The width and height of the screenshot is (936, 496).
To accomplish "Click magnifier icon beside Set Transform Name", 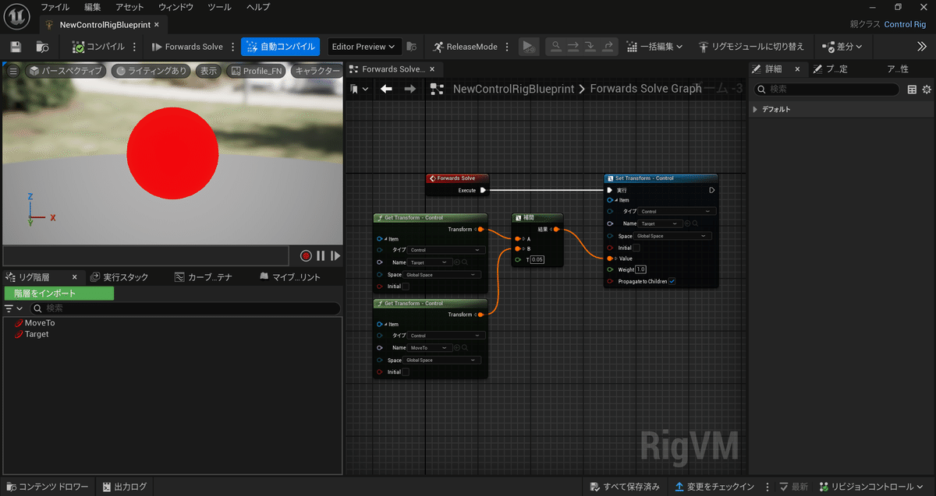I will tap(696, 223).
